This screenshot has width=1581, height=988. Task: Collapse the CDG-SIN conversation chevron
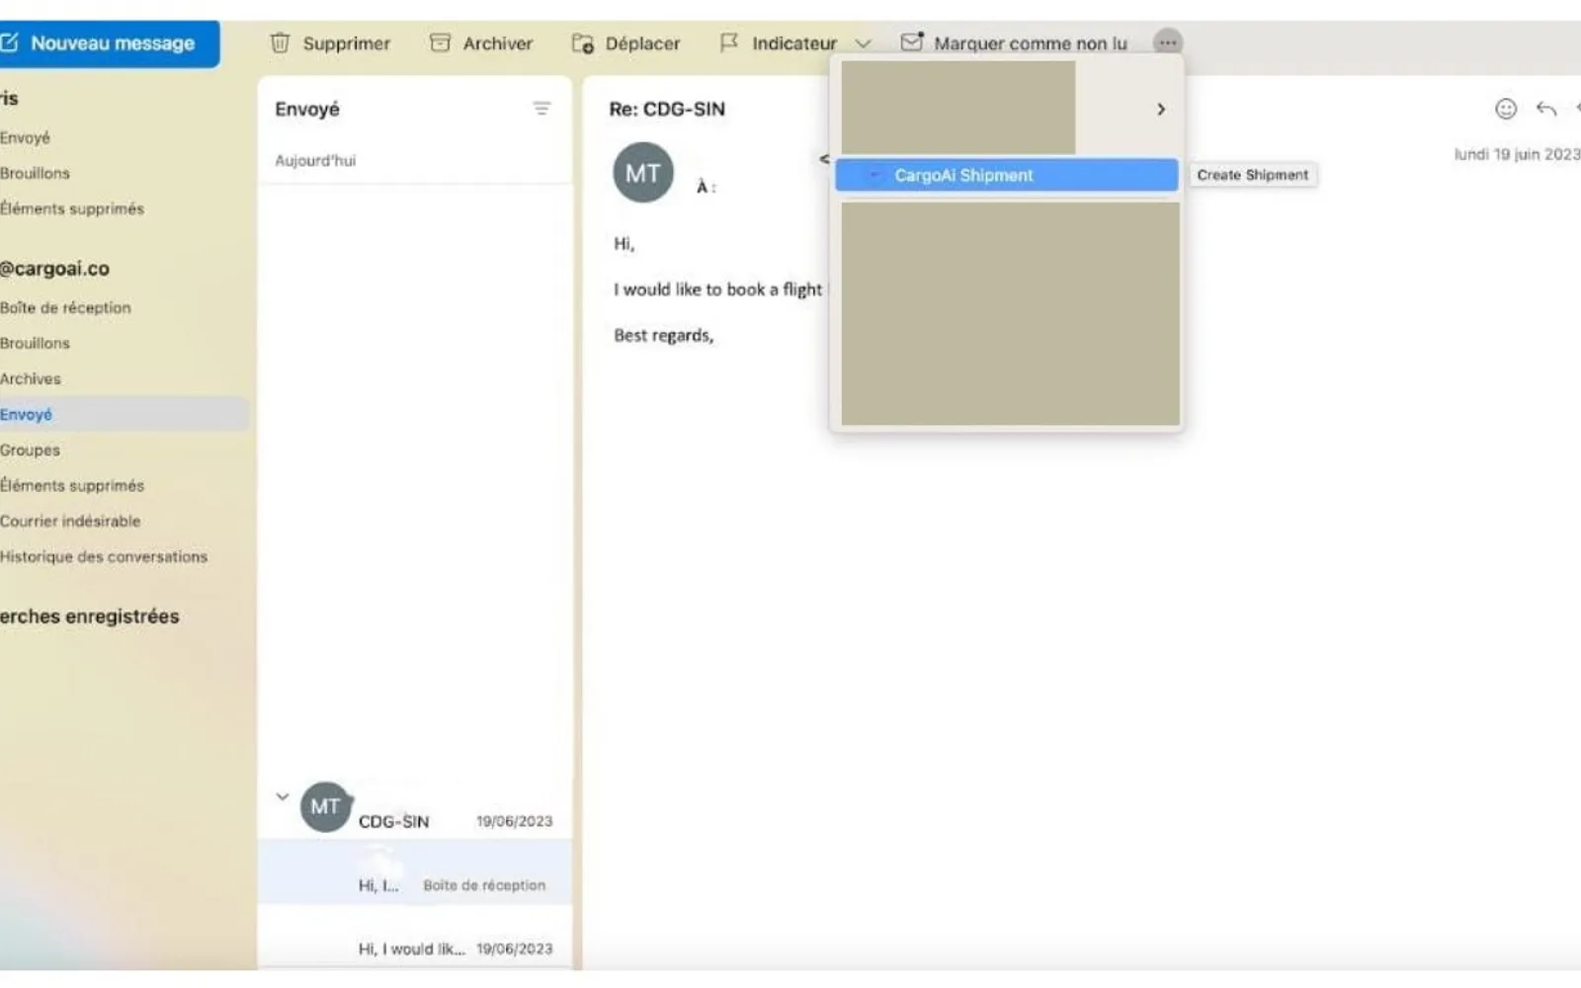coord(283,796)
